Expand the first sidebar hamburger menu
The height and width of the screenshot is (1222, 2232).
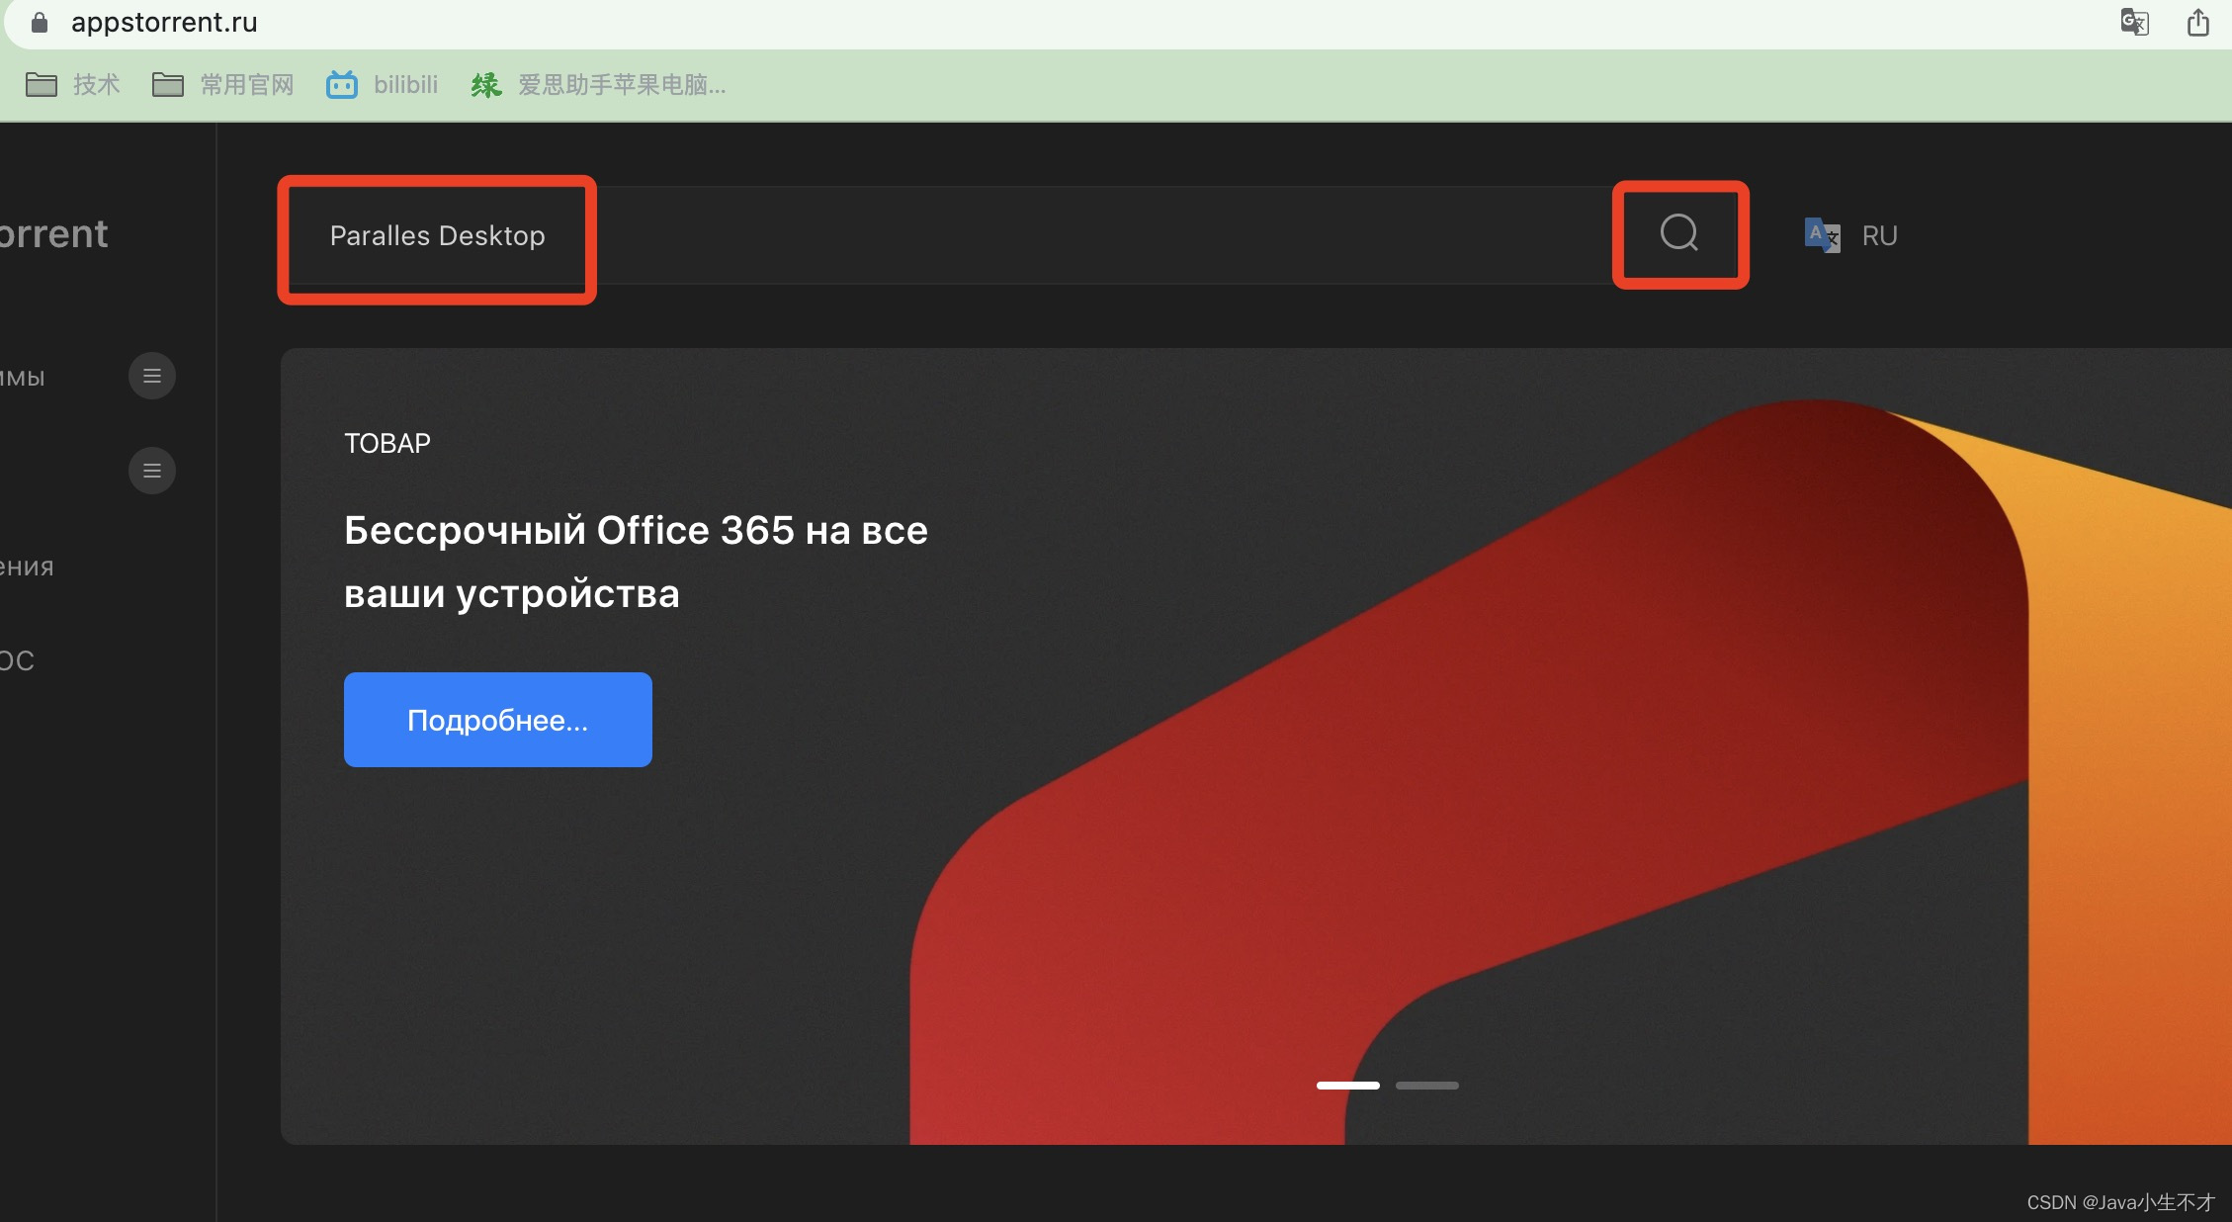click(x=151, y=376)
